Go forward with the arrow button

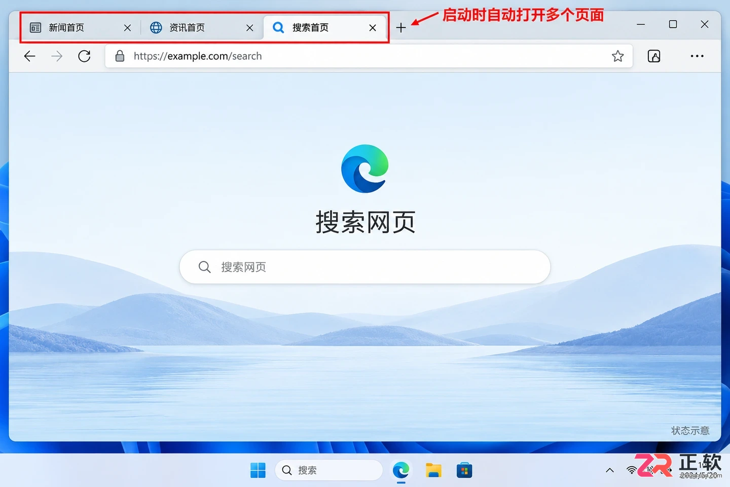coord(57,56)
